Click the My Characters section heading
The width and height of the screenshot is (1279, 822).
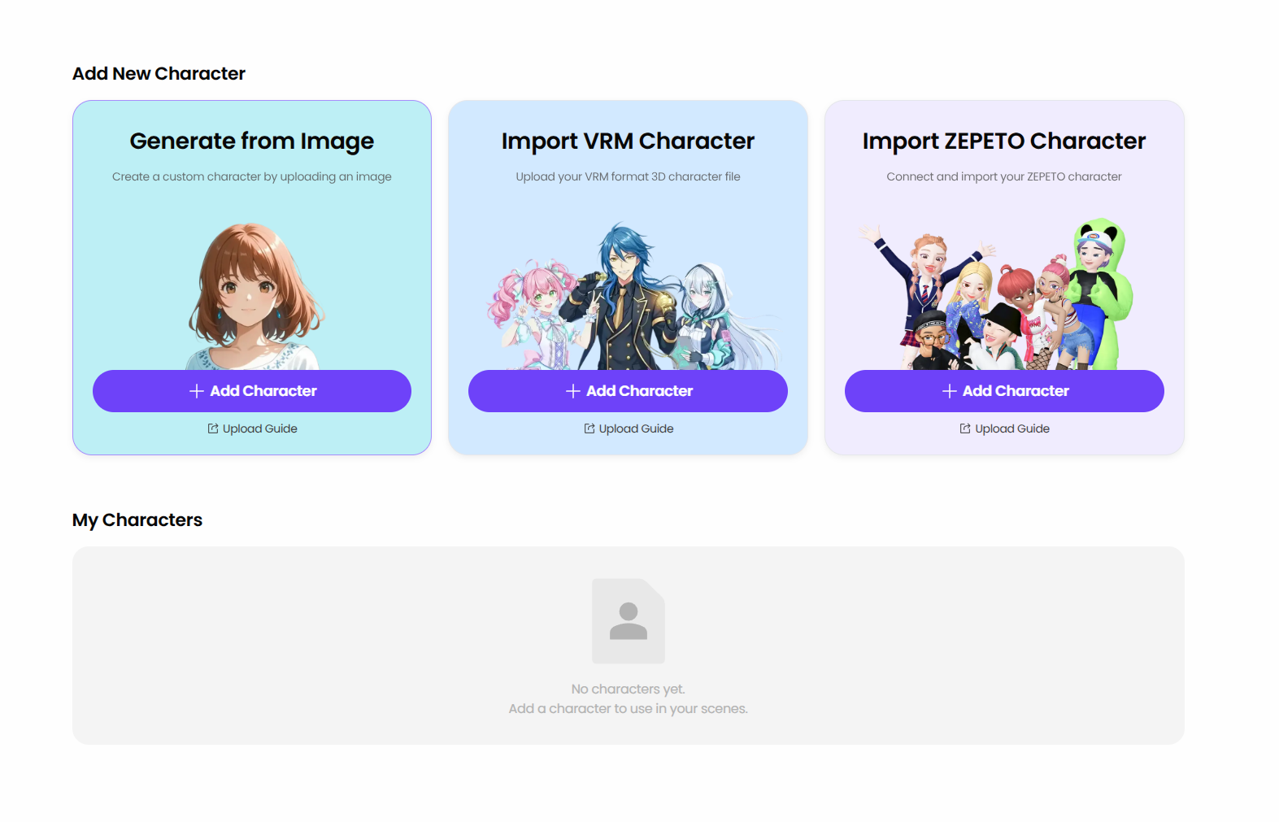click(x=137, y=520)
